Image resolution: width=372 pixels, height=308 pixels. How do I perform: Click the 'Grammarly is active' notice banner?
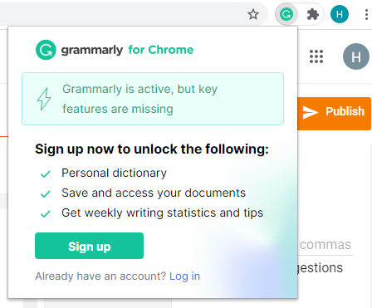click(153, 99)
